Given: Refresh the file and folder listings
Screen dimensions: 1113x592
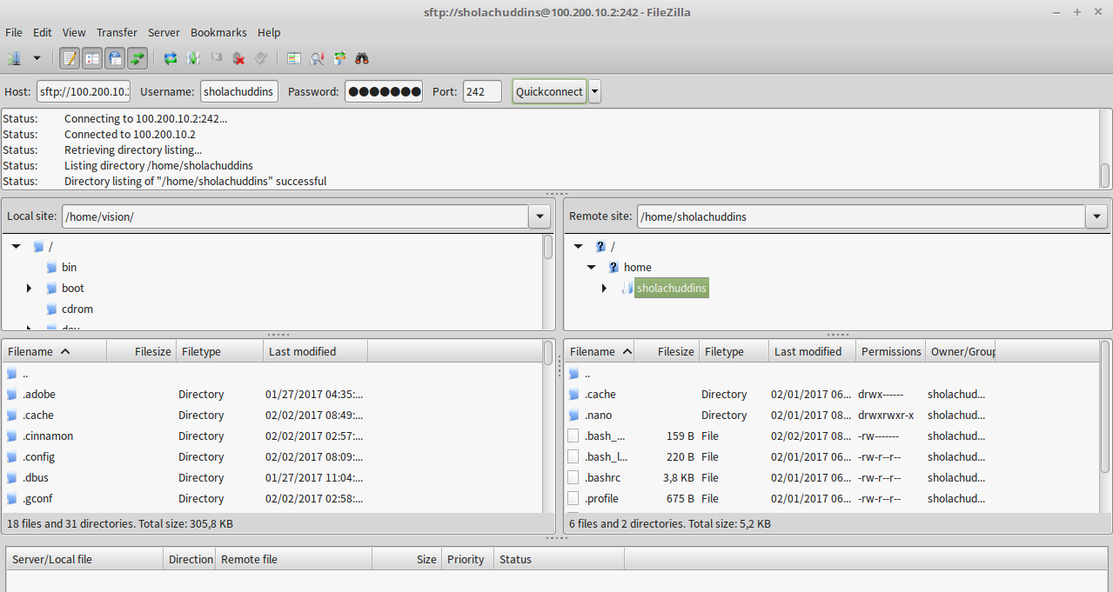Looking at the screenshot, I should click(170, 58).
